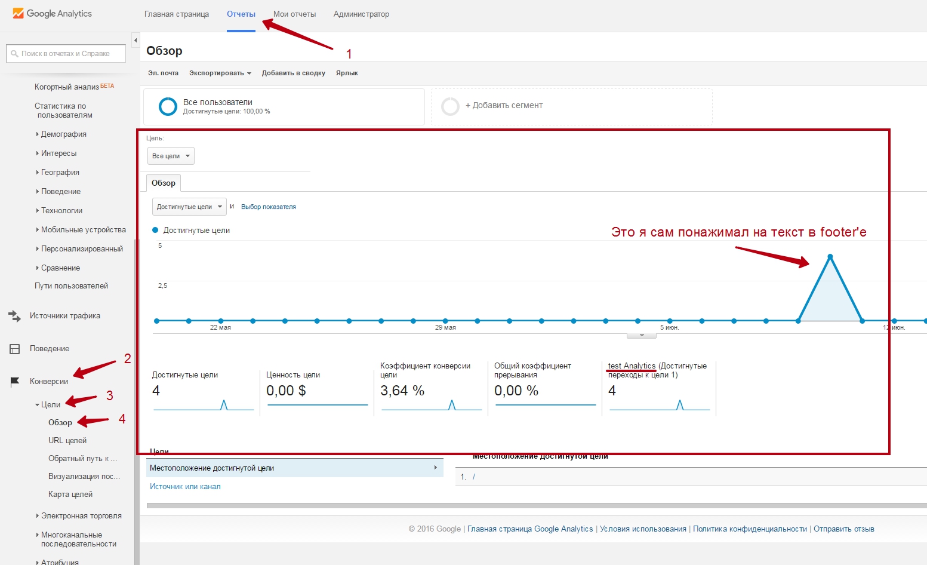Open the Конверсии section

coord(49,382)
